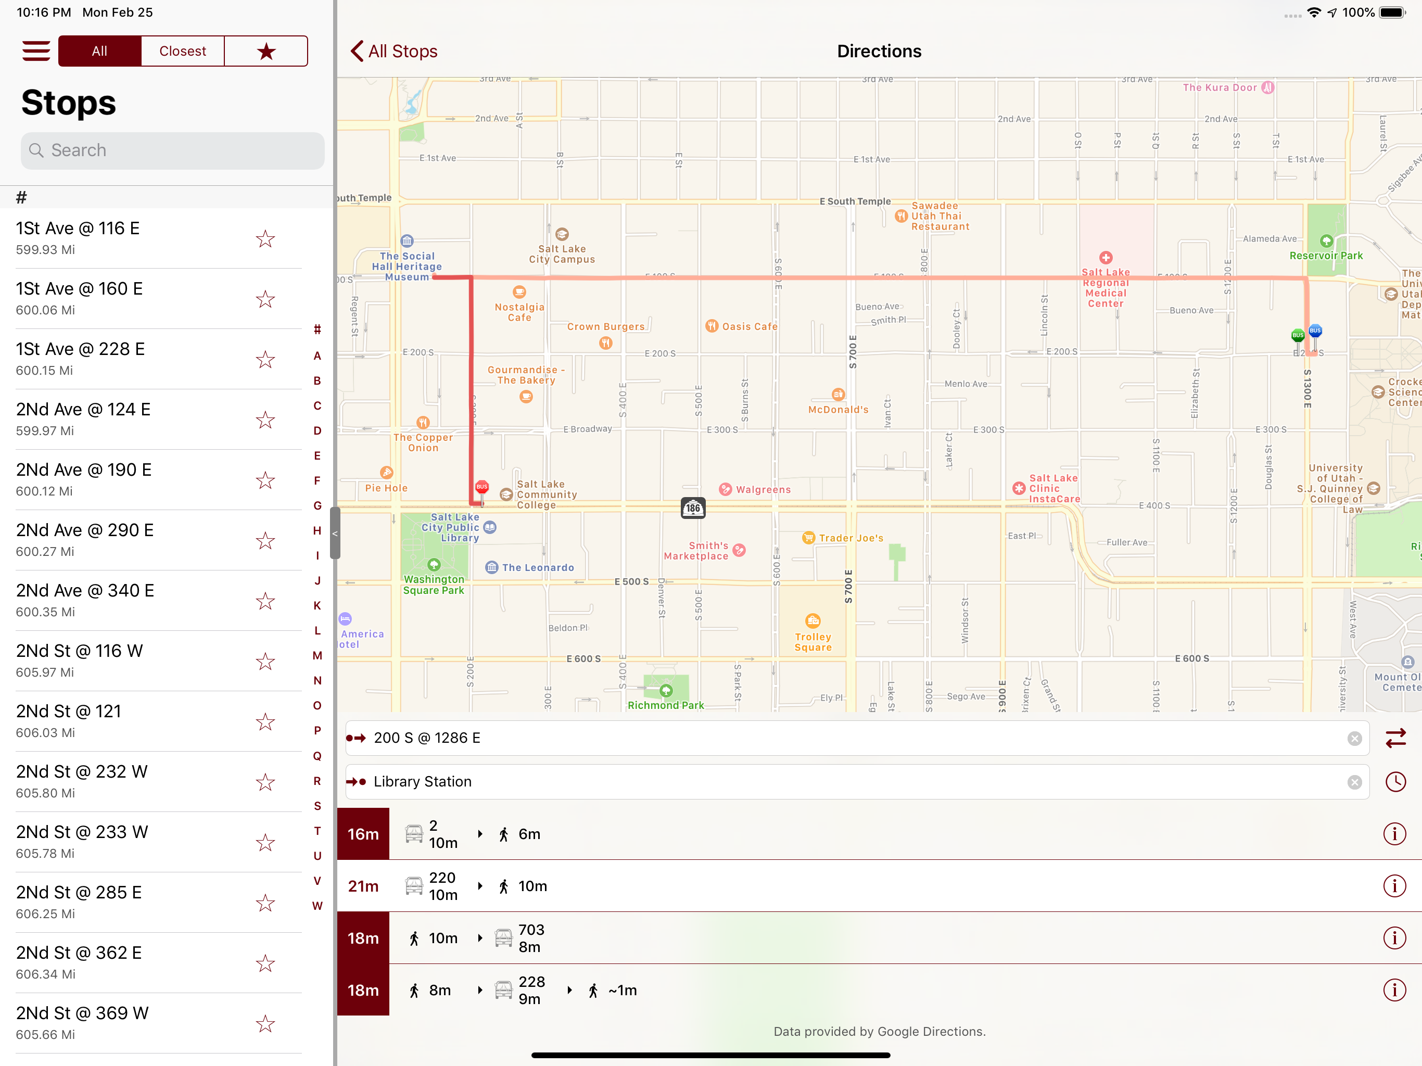Tap the Smith's Marketplace map marker
1422x1066 pixels.
pos(739,550)
